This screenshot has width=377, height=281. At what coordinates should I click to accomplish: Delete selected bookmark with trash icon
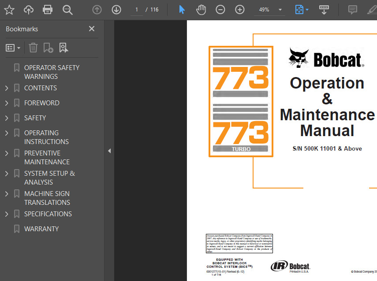tap(33, 48)
